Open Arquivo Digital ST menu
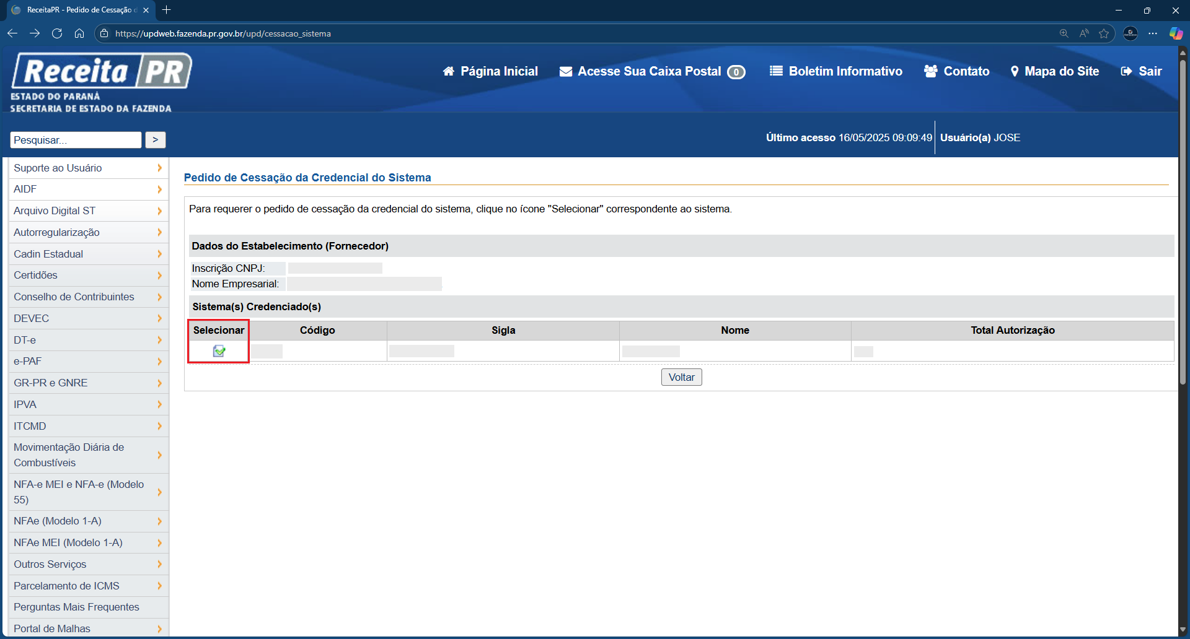This screenshot has width=1190, height=639. (89, 211)
